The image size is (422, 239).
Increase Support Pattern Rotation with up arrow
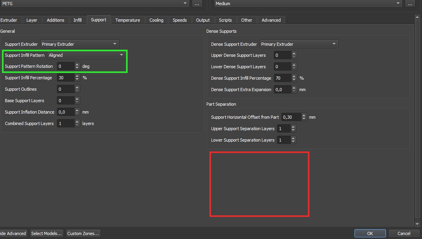tap(77, 65)
